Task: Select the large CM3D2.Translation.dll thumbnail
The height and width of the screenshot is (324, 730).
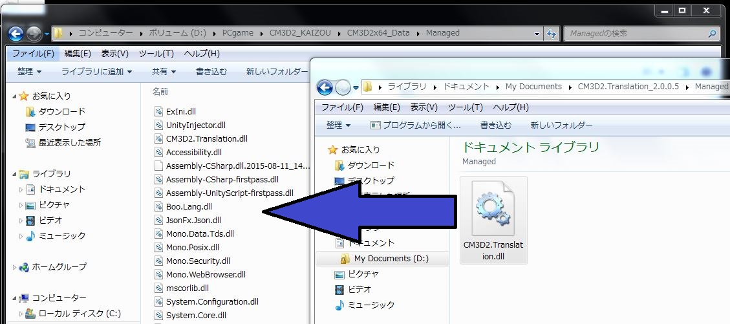Action: click(x=493, y=220)
